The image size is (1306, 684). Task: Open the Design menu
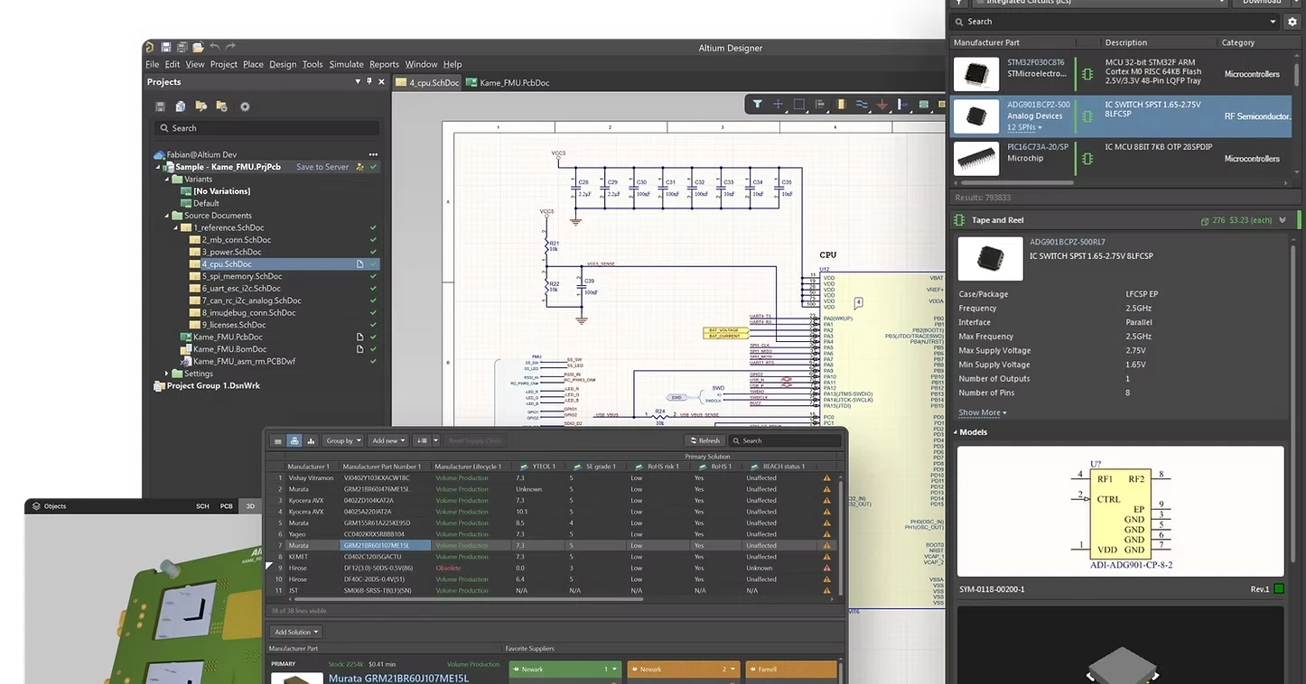tap(283, 64)
